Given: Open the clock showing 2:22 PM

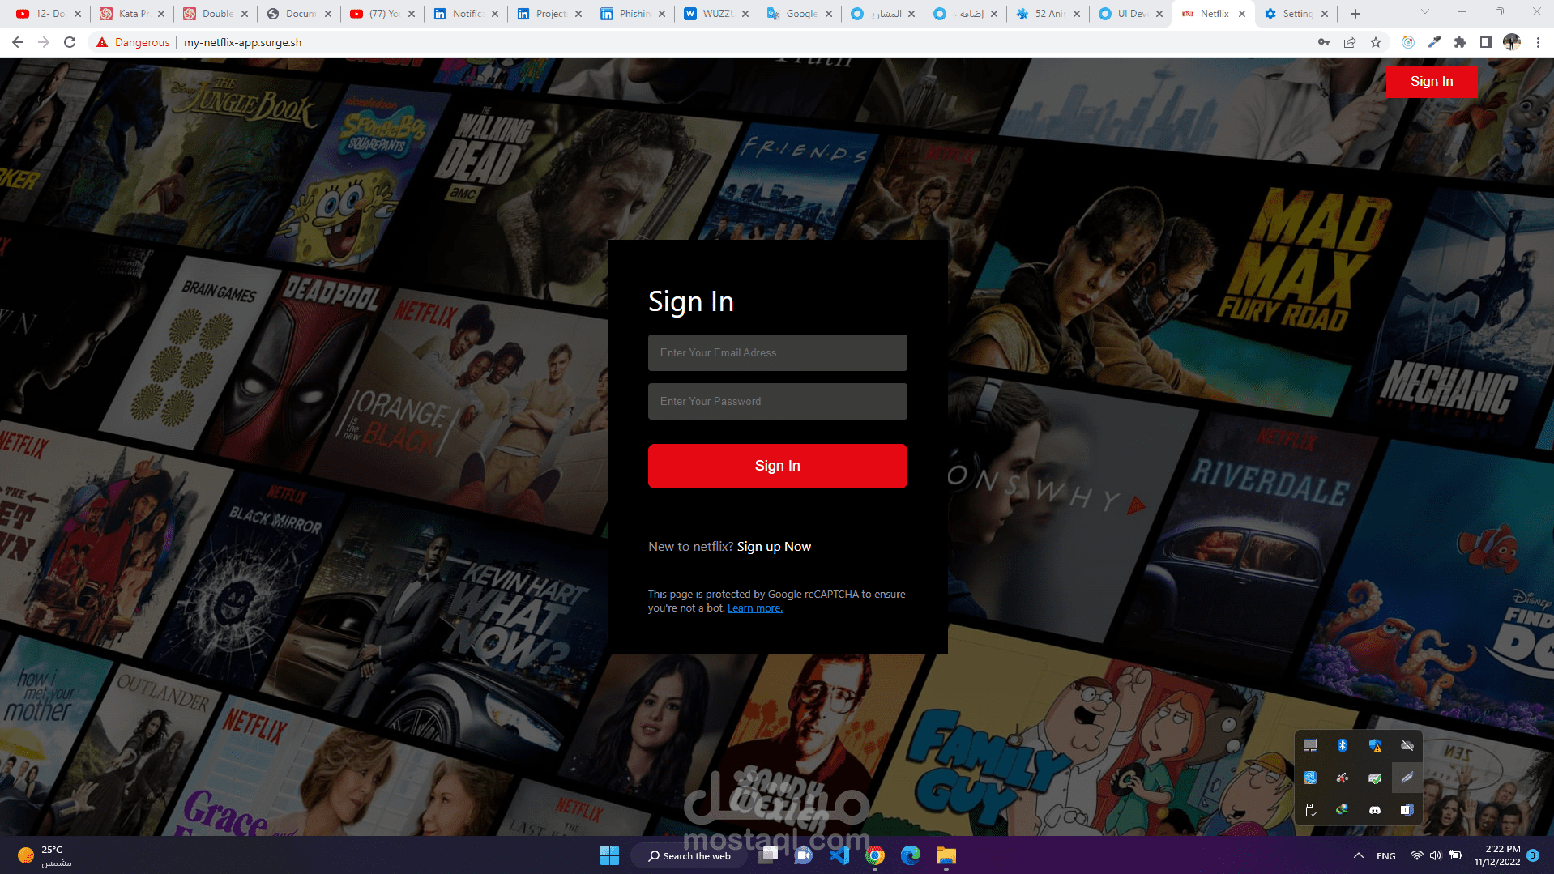Looking at the screenshot, I should coord(1497,855).
